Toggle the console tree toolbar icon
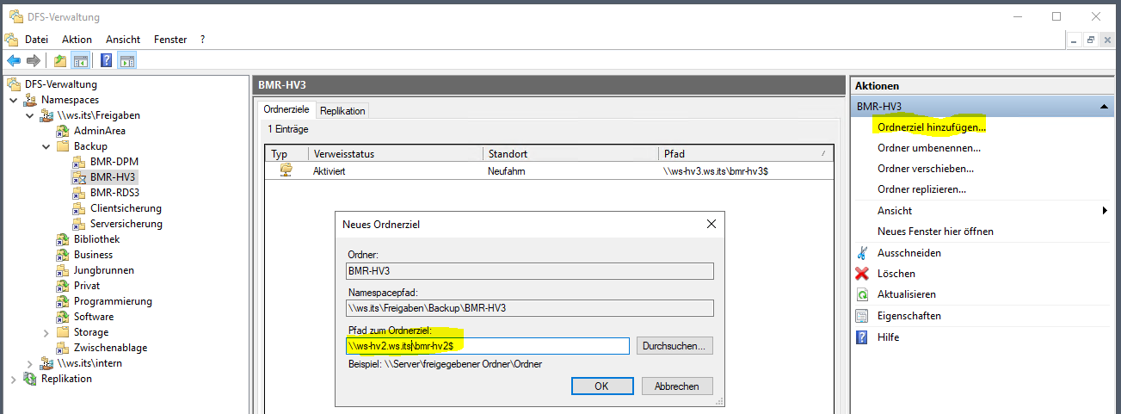This screenshot has height=414, width=1121. (80, 60)
